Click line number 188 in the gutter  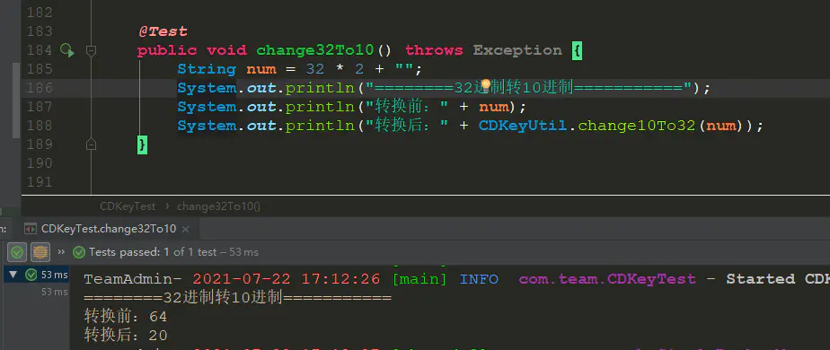point(40,126)
